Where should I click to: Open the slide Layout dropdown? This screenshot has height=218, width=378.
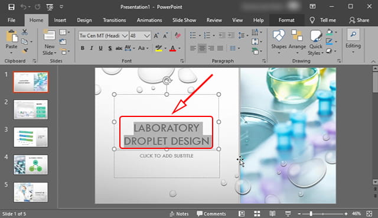tap(64, 32)
